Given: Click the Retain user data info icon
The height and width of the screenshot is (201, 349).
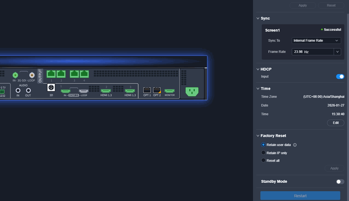Looking at the screenshot, I should [295, 145].
